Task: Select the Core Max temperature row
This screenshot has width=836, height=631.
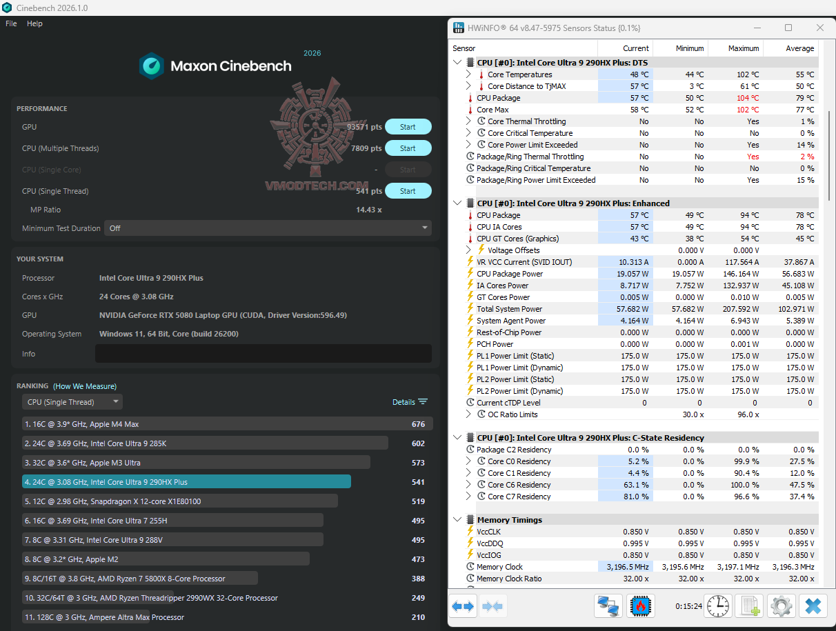Action: [x=635, y=110]
